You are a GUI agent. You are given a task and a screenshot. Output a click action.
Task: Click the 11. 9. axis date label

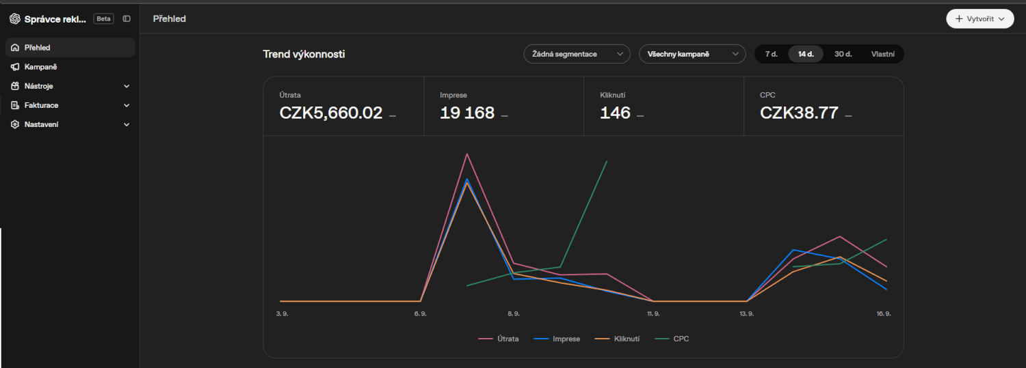(x=653, y=313)
